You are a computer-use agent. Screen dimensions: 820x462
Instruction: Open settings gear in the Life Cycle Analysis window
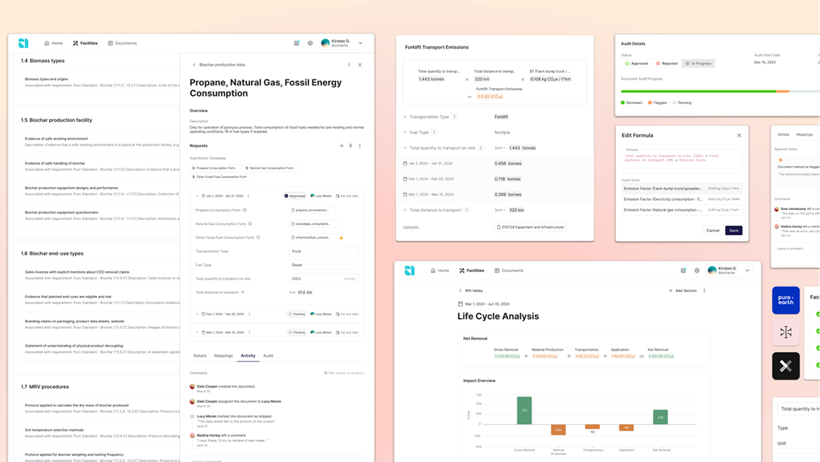click(697, 271)
